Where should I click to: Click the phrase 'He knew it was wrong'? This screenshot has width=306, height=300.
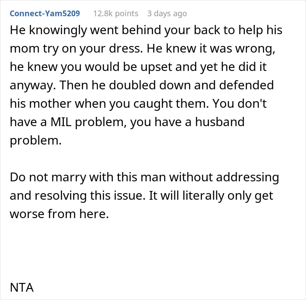[x=211, y=49]
